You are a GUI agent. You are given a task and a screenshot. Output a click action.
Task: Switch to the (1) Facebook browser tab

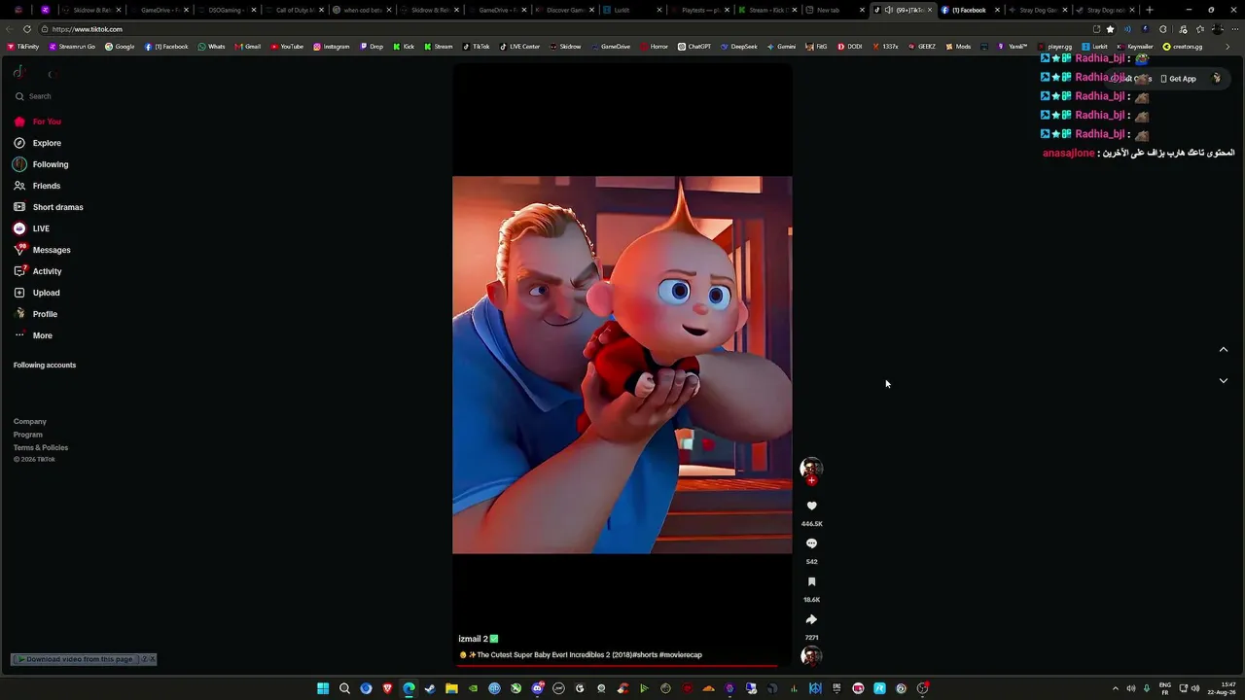969,10
